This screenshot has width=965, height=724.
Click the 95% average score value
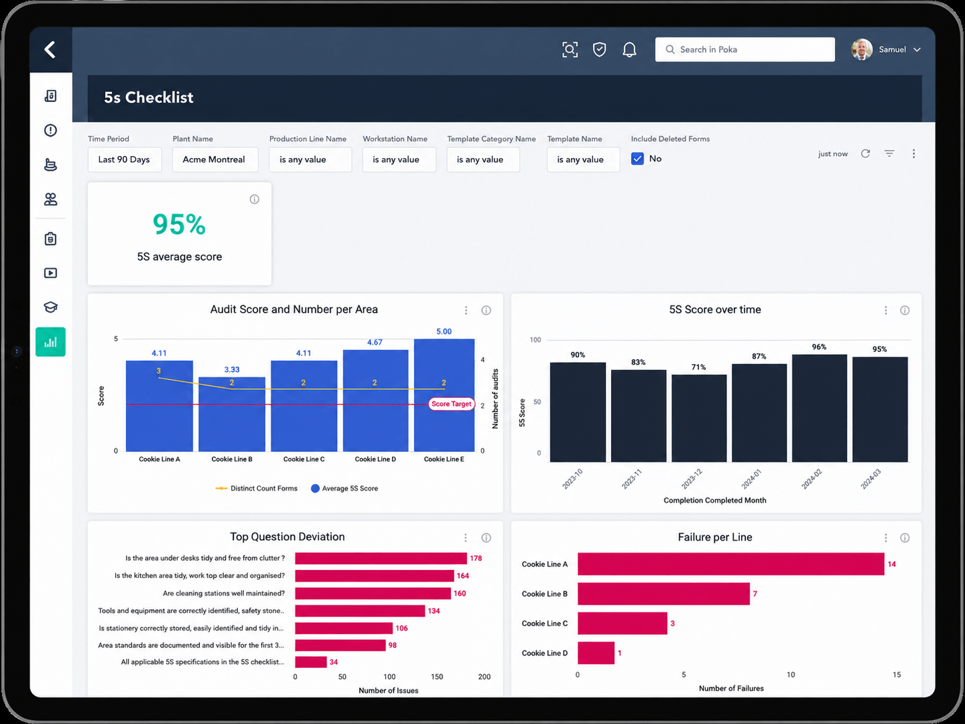point(179,225)
